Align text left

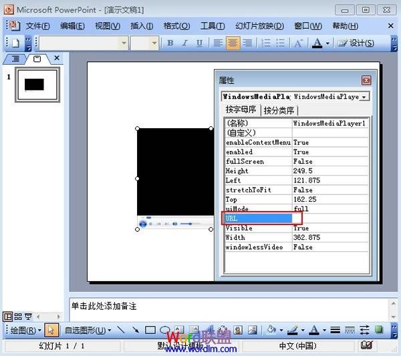[218, 43]
